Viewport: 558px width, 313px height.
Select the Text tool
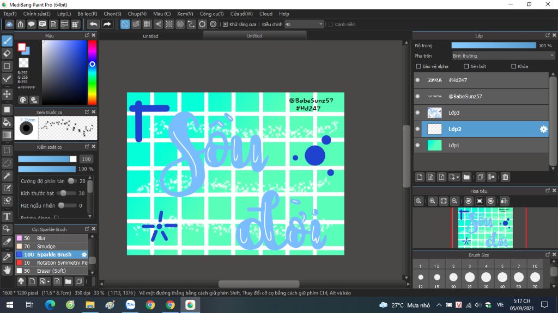point(7,216)
